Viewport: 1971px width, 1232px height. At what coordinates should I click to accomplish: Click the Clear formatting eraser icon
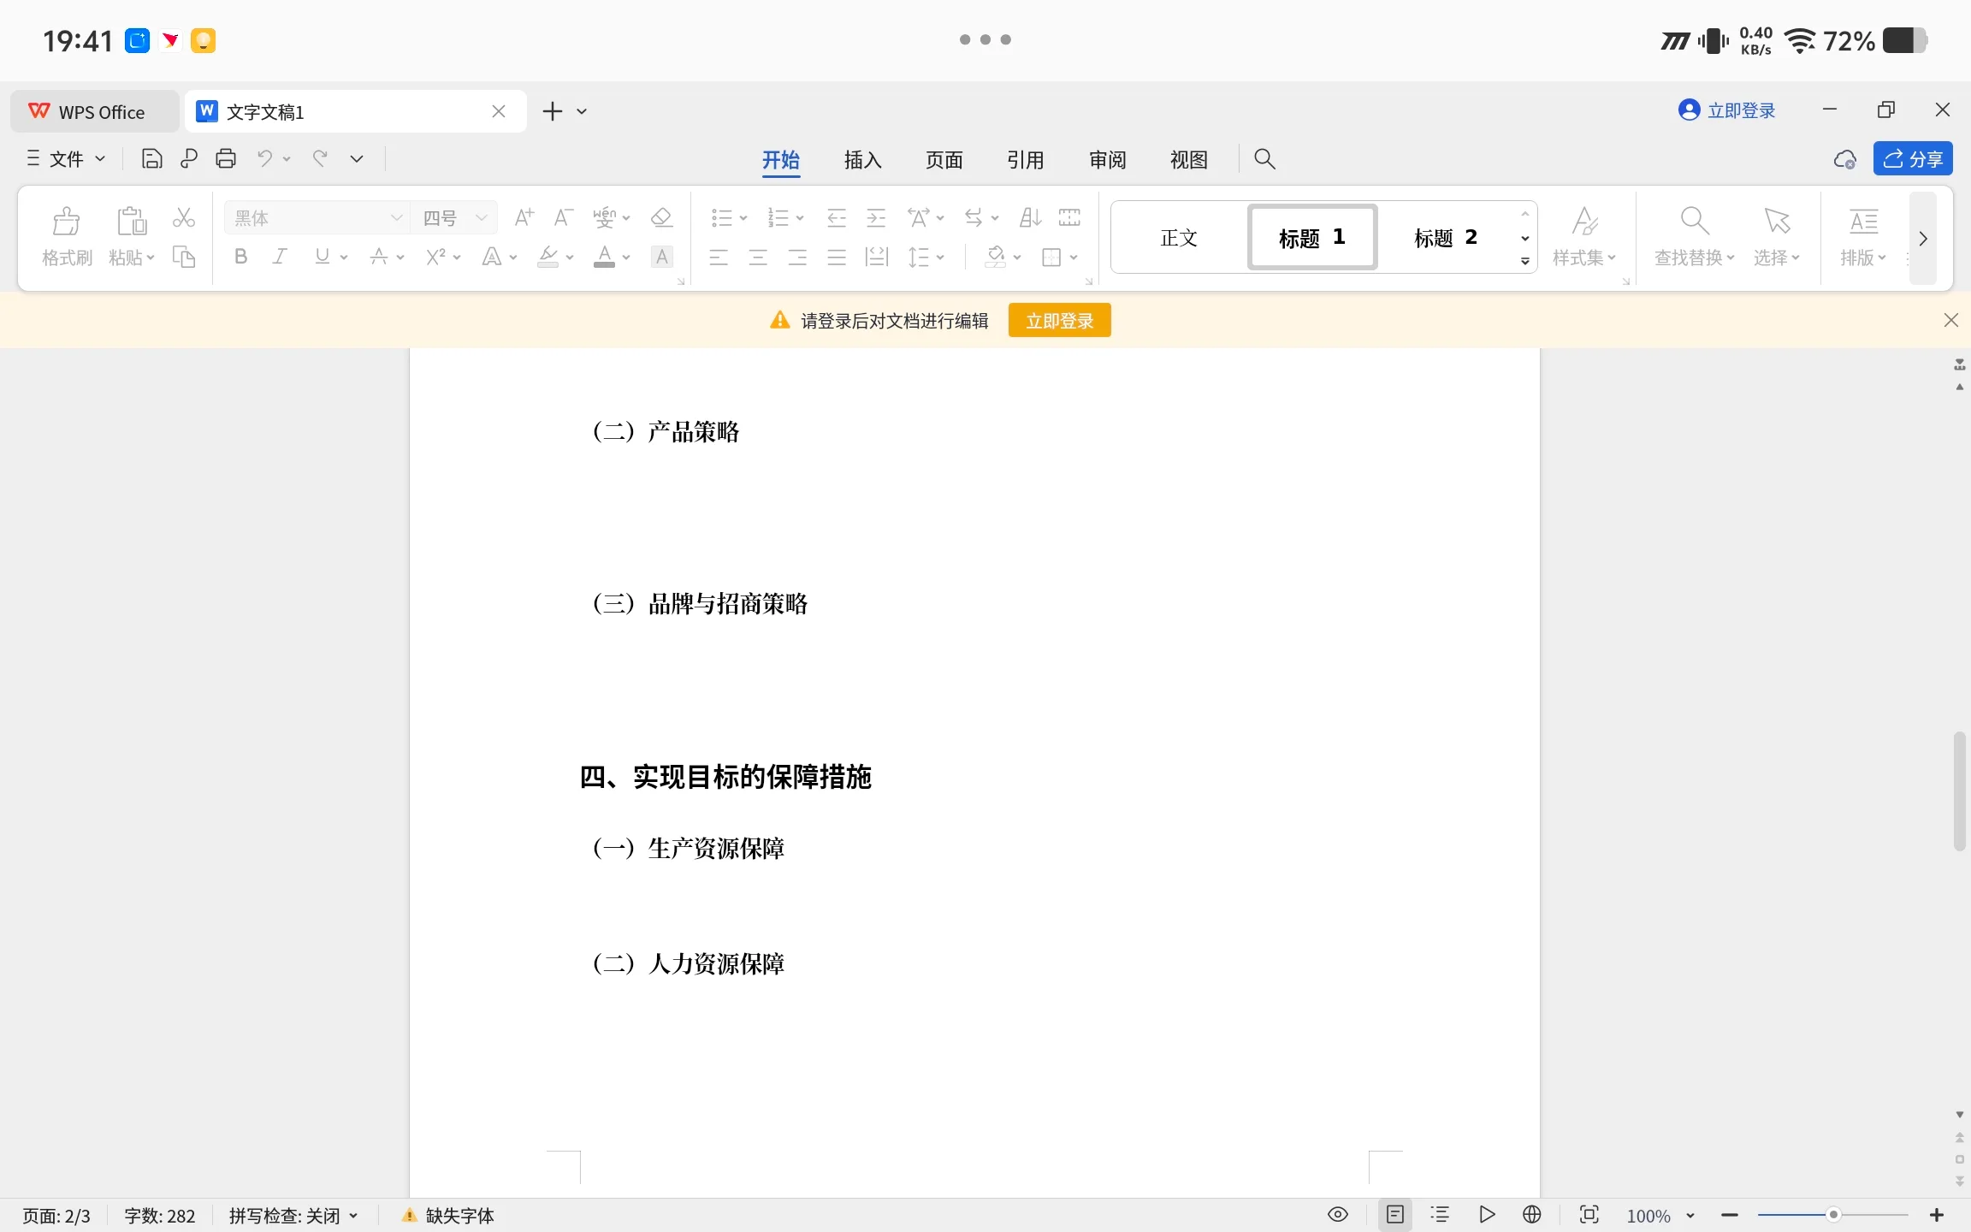click(x=661, y=217)
